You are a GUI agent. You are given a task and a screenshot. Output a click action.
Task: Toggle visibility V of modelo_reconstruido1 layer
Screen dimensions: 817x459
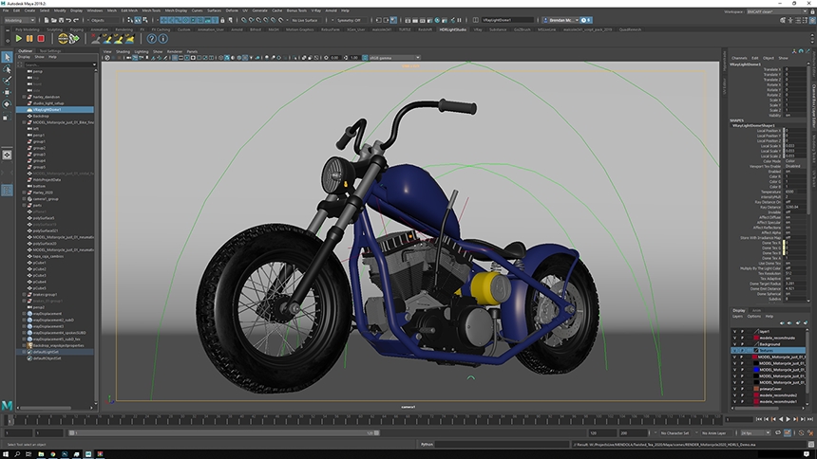[x=734, y=401]
